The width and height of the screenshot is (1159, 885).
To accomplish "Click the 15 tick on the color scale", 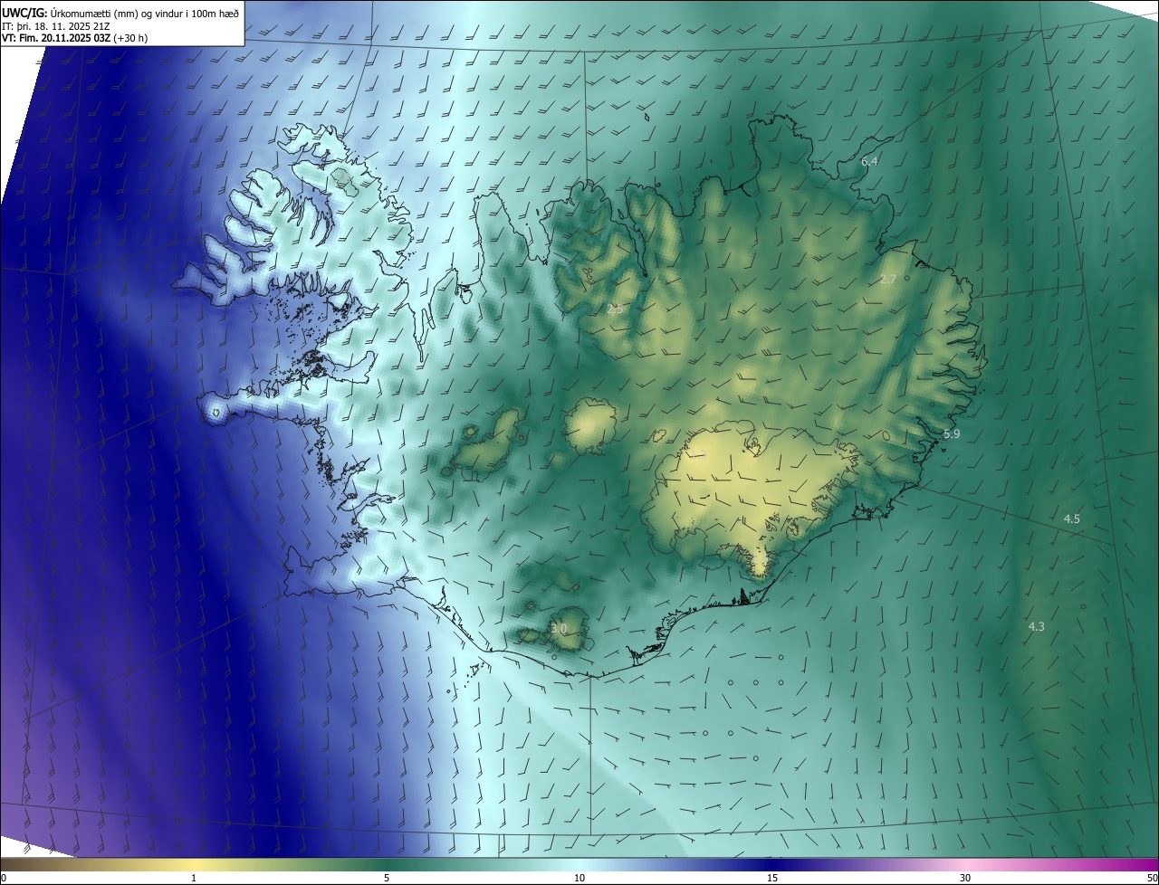I will click(x=772, y=878).
